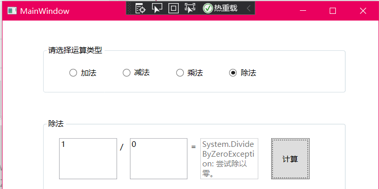The width and height of the screenshot is (379, 189).
Task: Select the 减法 radio button
Action: click(x=136, y=72)
